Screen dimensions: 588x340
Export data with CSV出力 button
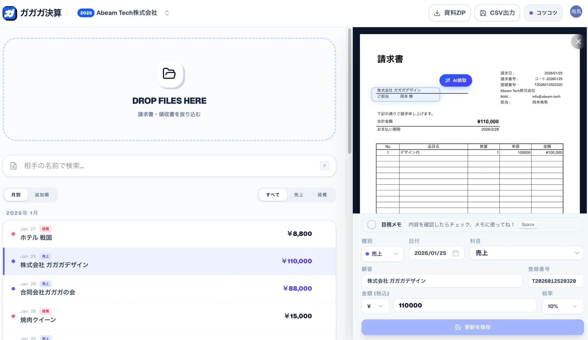pyautogui.click(x=497, y=13)
